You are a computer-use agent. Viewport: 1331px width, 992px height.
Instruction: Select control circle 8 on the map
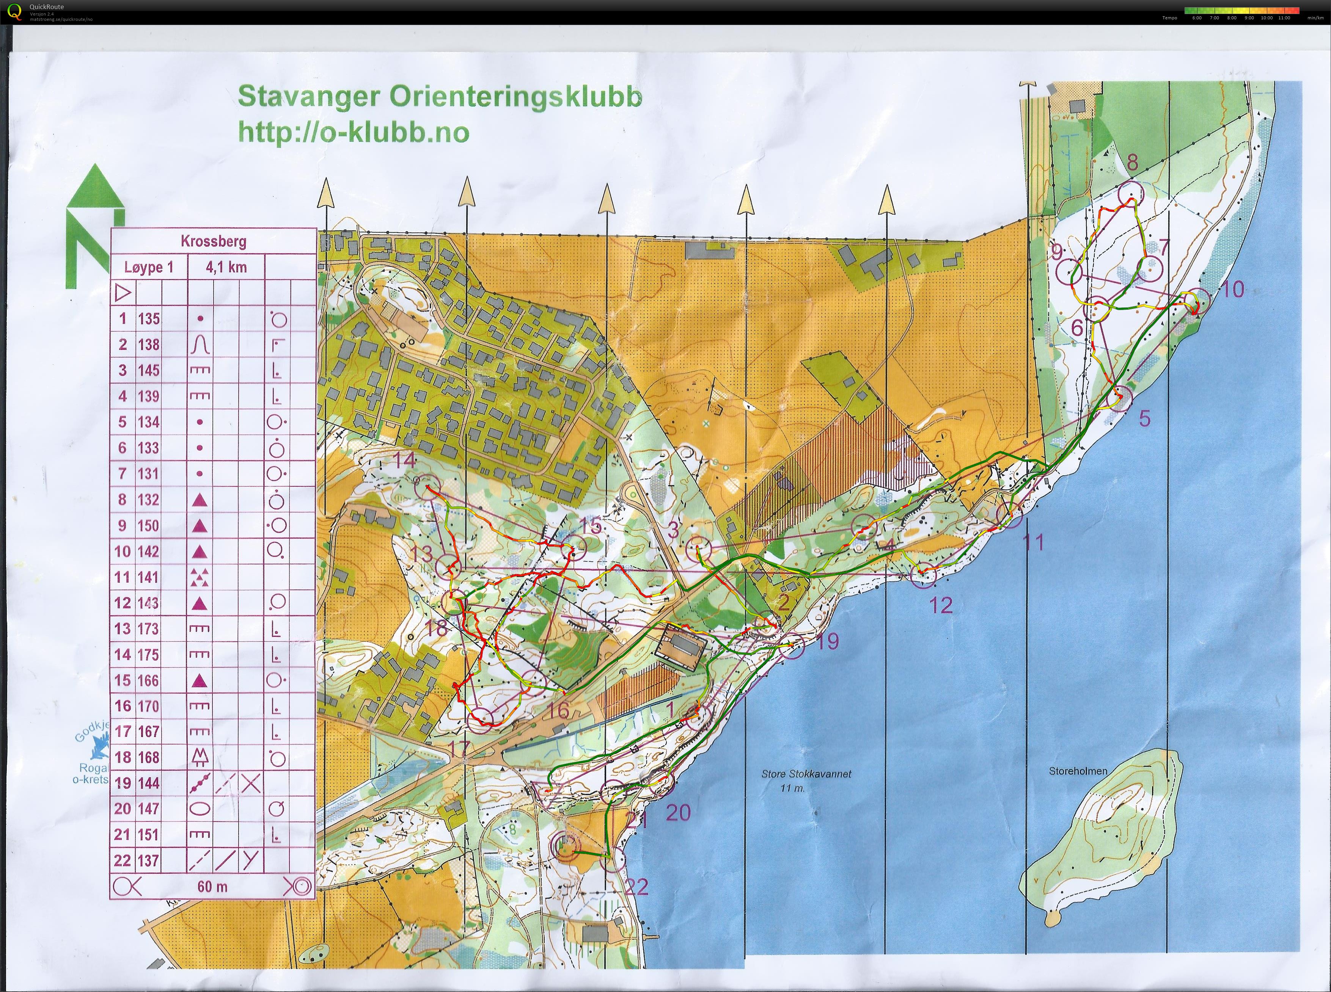click(x=1130, y=193)
